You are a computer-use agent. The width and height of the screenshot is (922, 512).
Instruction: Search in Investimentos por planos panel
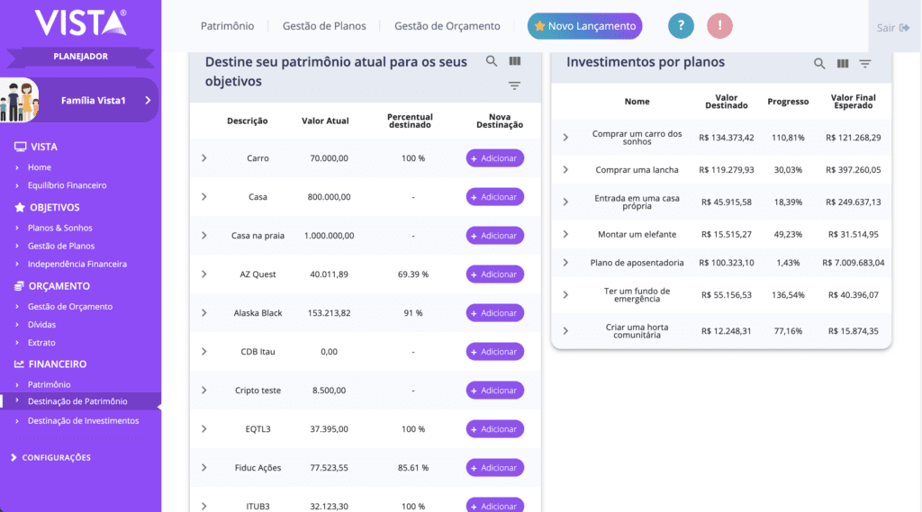pyautogui.click(x=819, y=64)
